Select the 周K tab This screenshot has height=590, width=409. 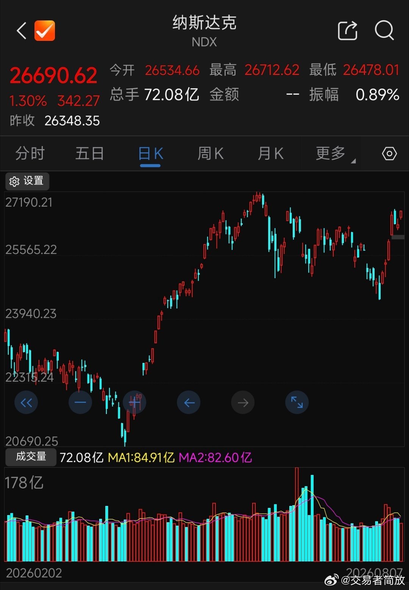(211, 154)
